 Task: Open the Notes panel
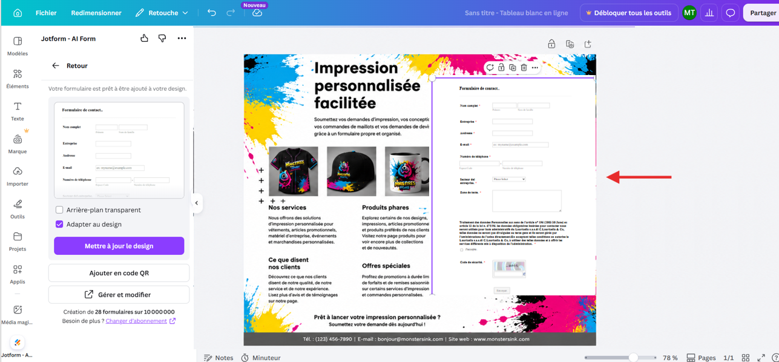click(219, 358)
